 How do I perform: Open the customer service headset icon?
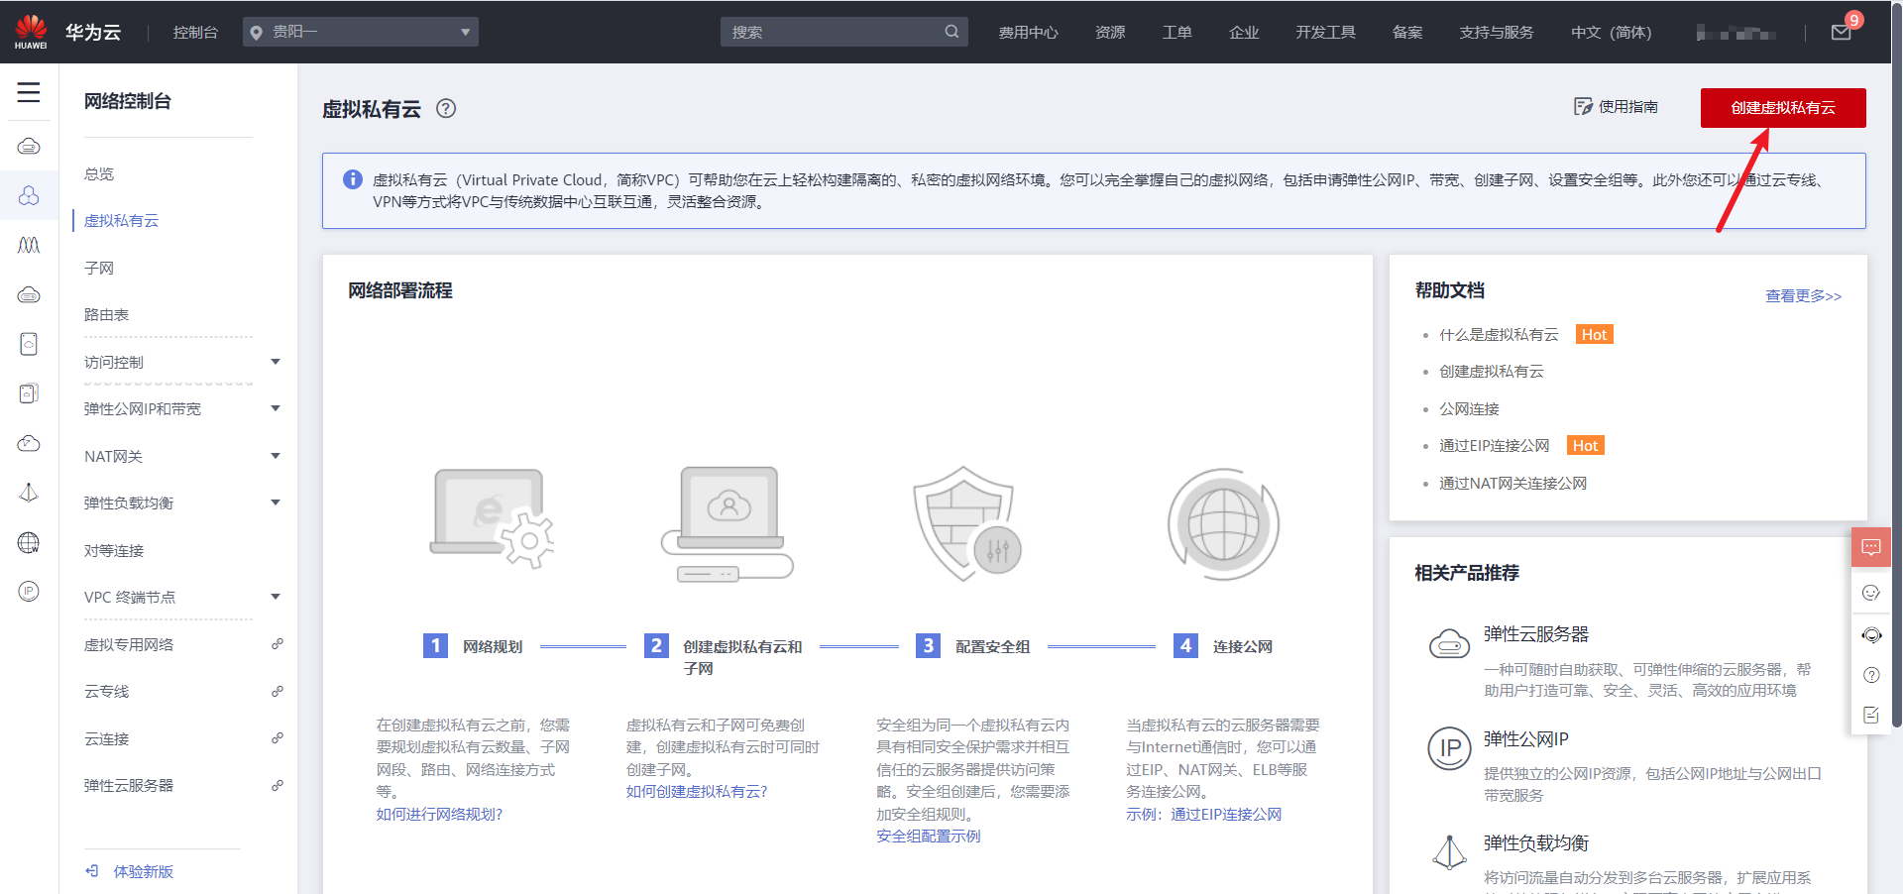(1871, 635)
